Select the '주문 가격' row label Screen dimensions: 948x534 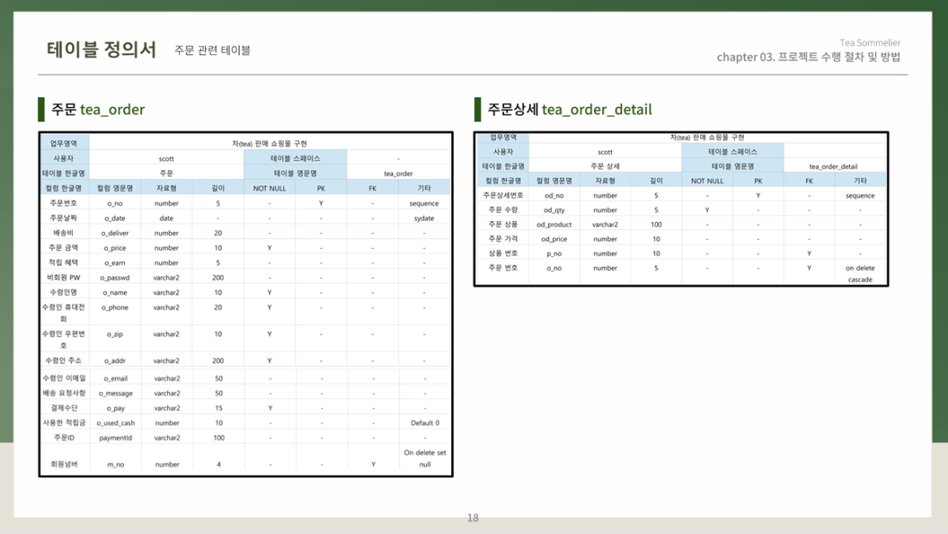pyautogui.click(x=503, y=239)
